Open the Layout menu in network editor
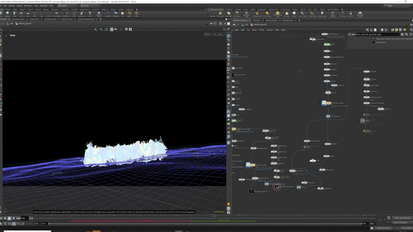This screenshot has height=232, width=413. [269, 30]
